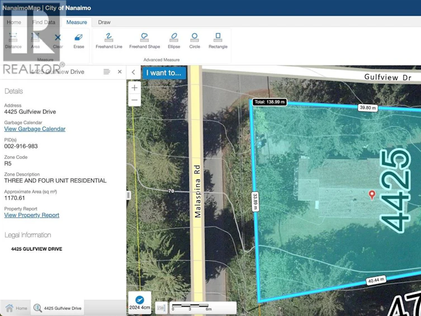Select the Erase tool
This screenshot has width=421, height=316.
coord(79,41)
